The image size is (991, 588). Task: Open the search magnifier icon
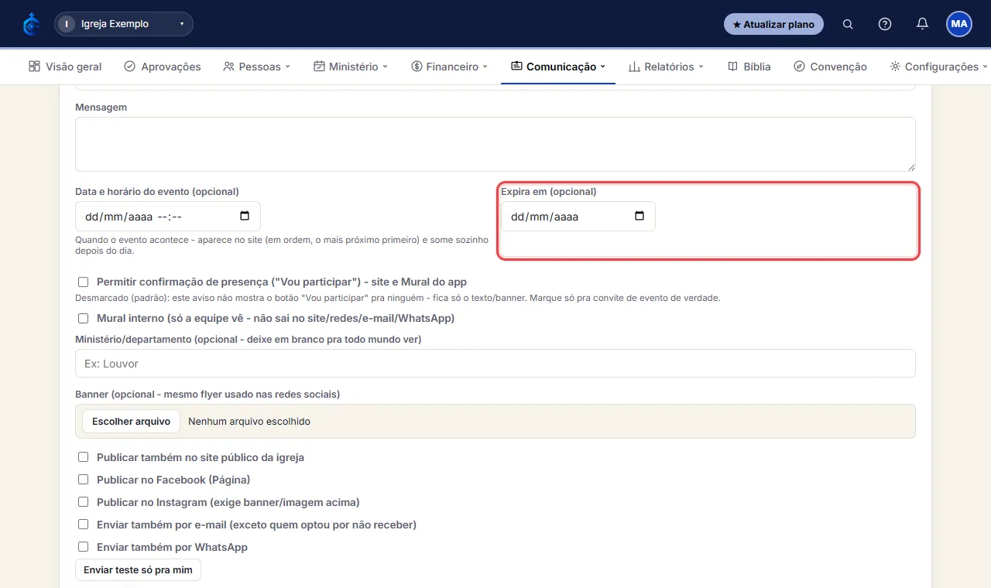click(x=848, y=24)
